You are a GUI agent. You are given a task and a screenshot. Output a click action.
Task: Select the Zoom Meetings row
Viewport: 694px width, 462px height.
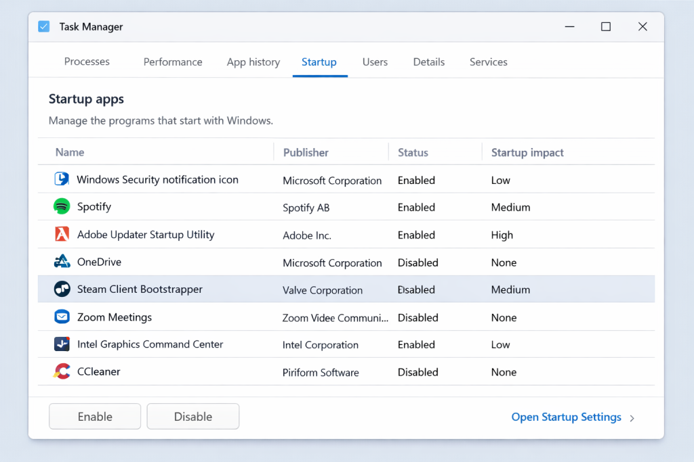coord(271,317)
